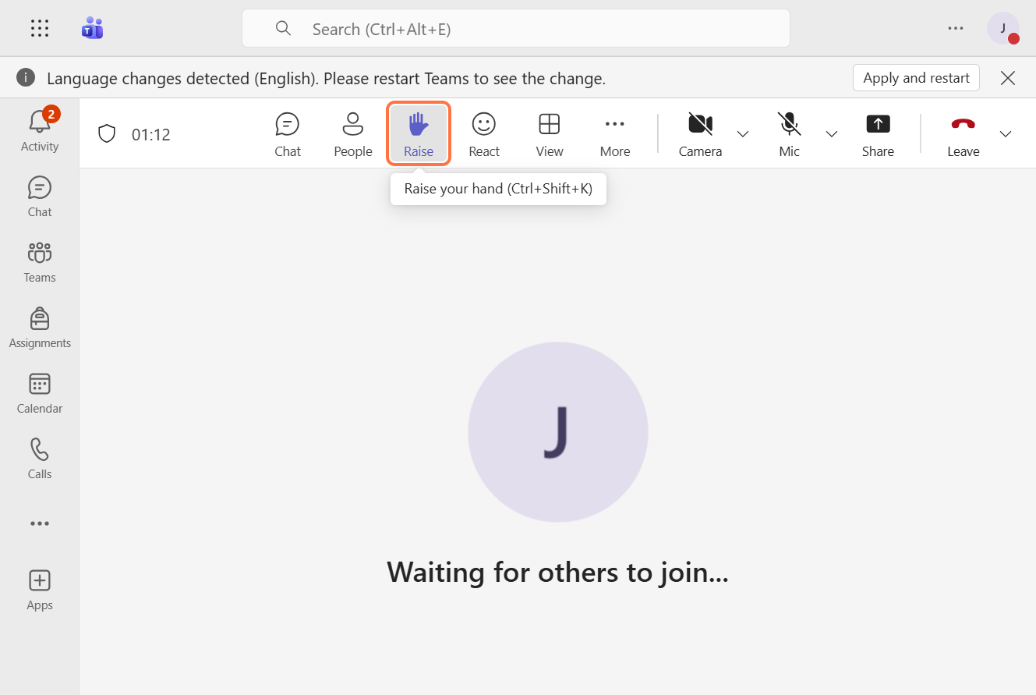
Task: Unmute the Mic
Action: point(789,134)
